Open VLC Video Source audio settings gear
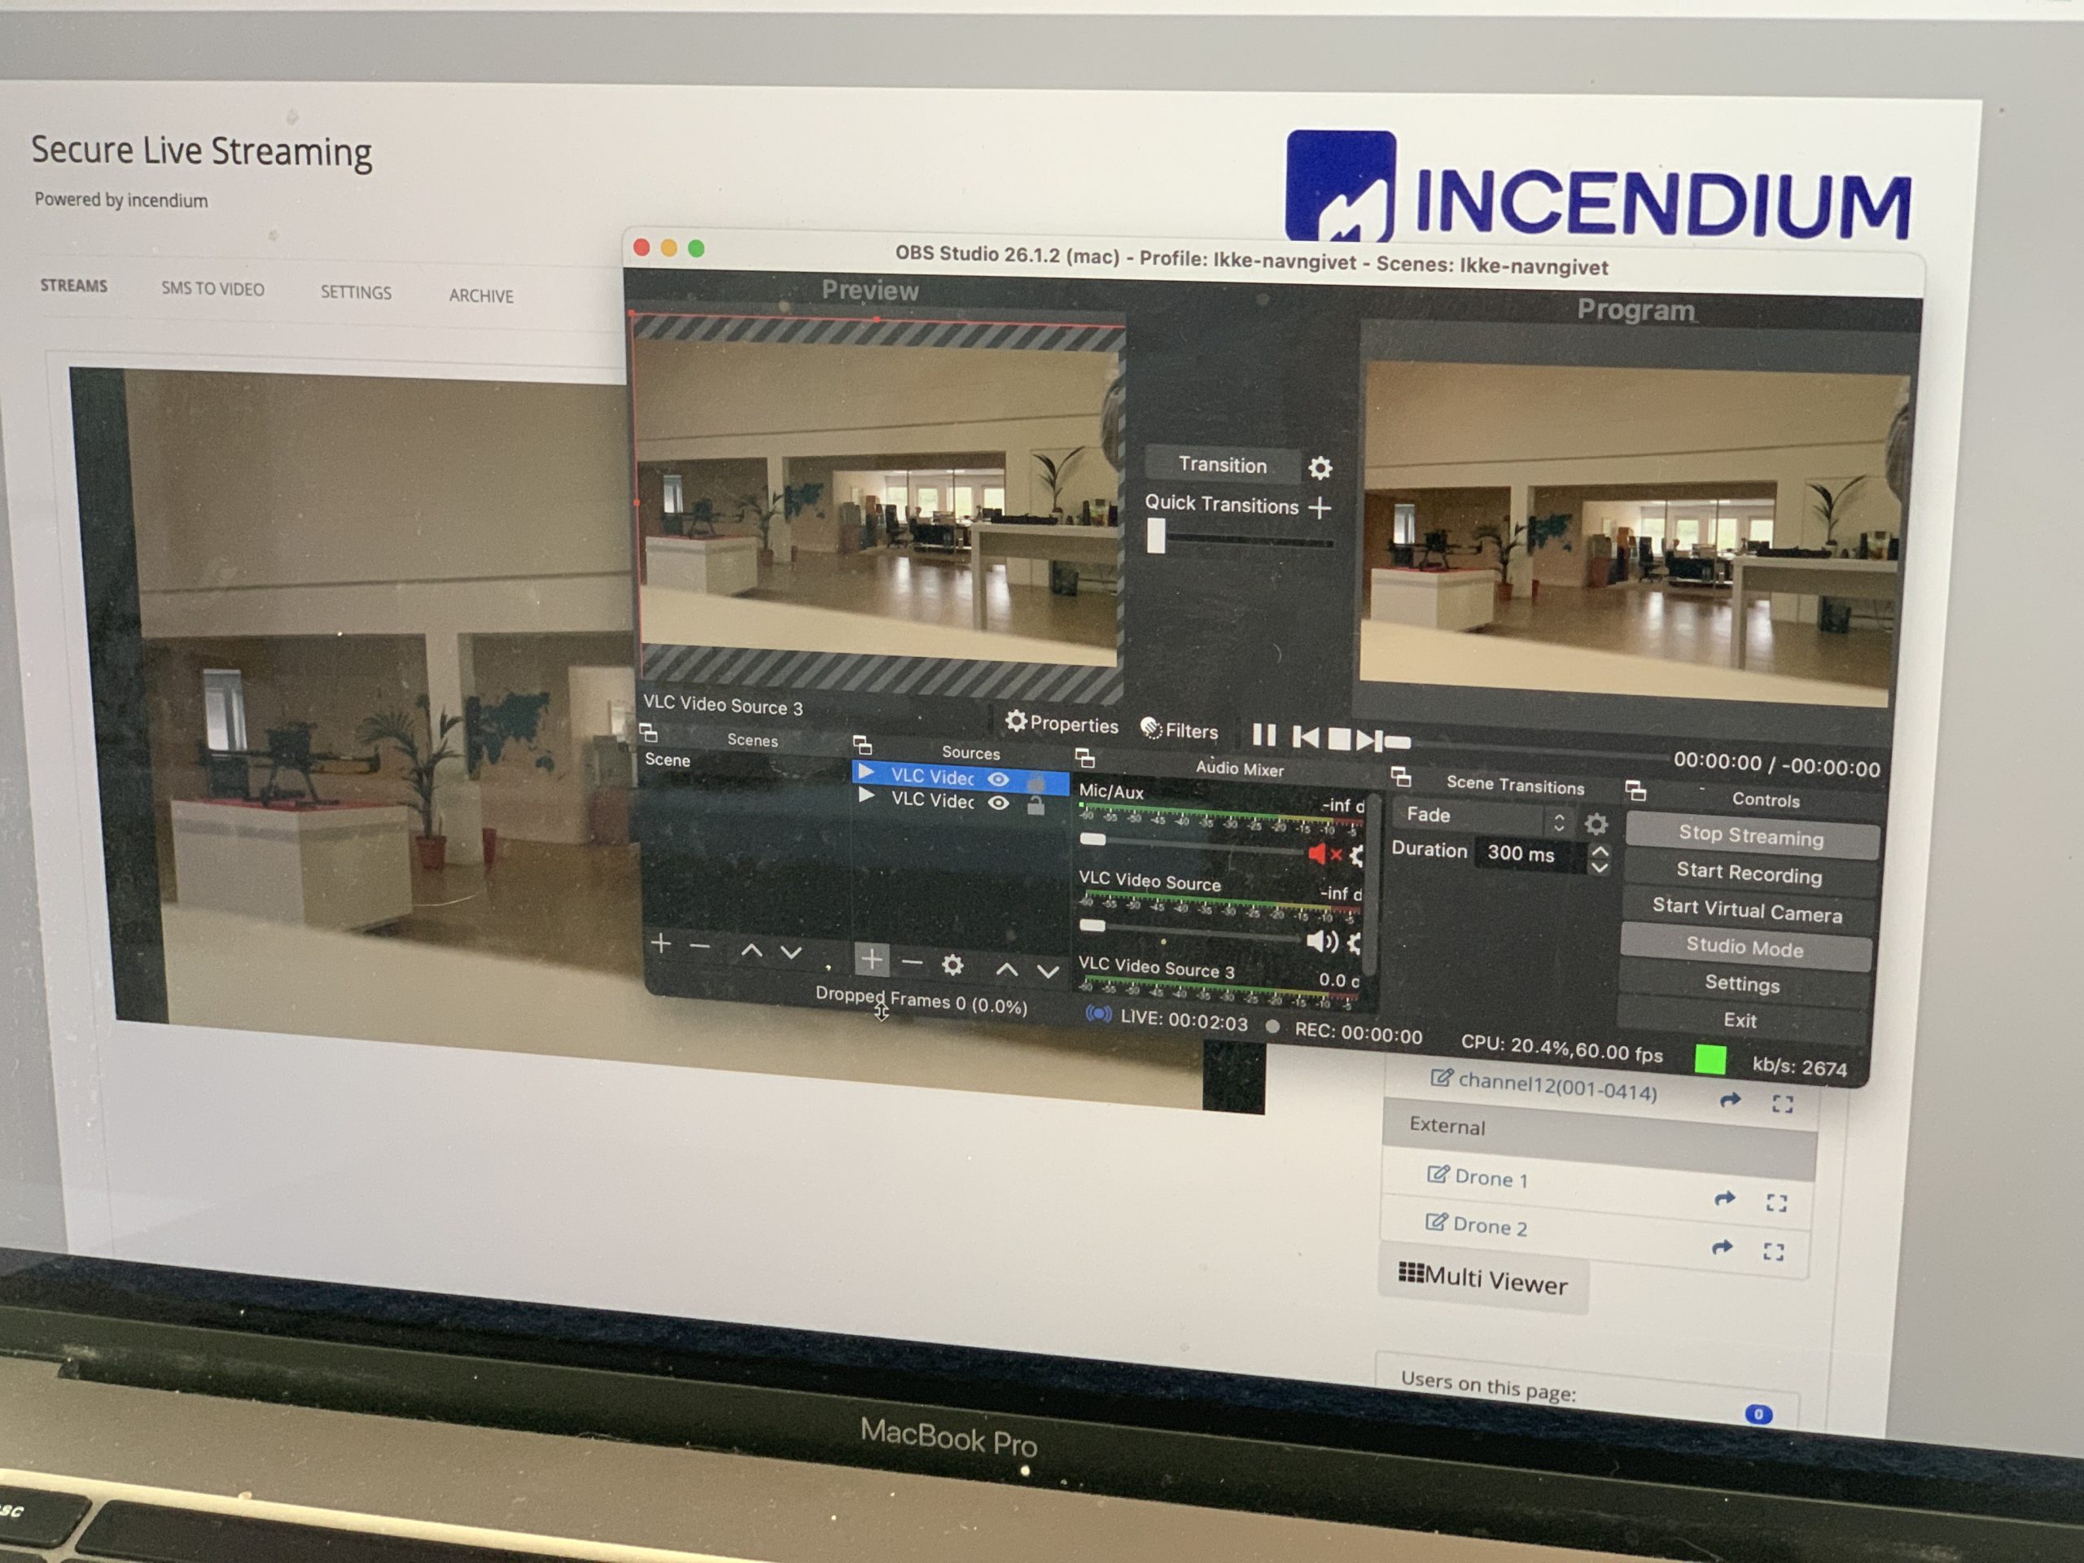 tap(1355, 942)
